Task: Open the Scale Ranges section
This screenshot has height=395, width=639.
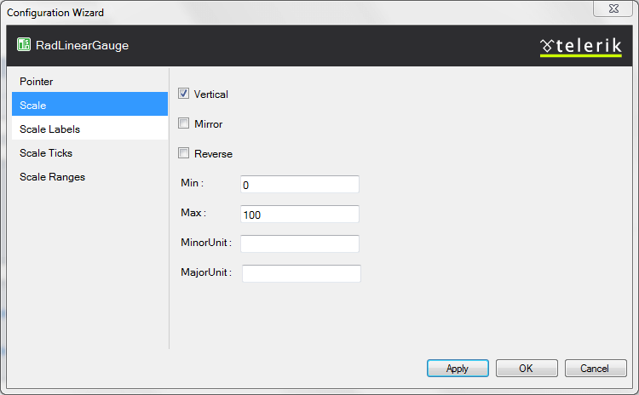Action: (x=89, y=177)
